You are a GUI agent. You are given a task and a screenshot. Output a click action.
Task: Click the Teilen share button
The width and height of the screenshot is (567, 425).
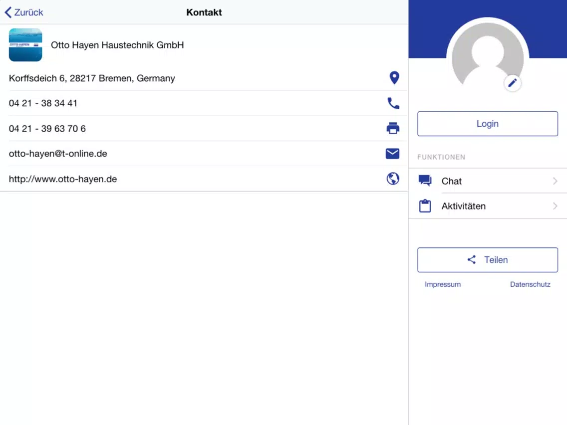(488, 260)
